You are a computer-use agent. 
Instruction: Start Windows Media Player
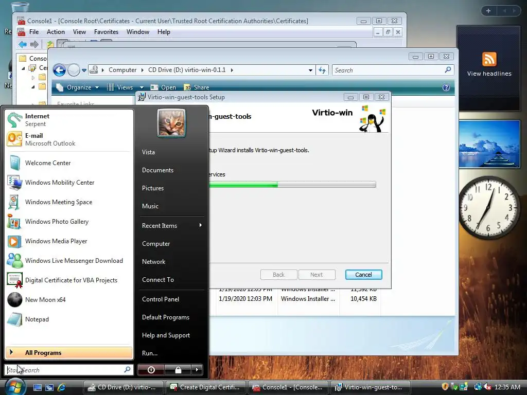point(69,241)
